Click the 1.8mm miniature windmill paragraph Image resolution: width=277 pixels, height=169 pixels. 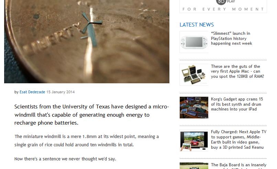[87, 141]
